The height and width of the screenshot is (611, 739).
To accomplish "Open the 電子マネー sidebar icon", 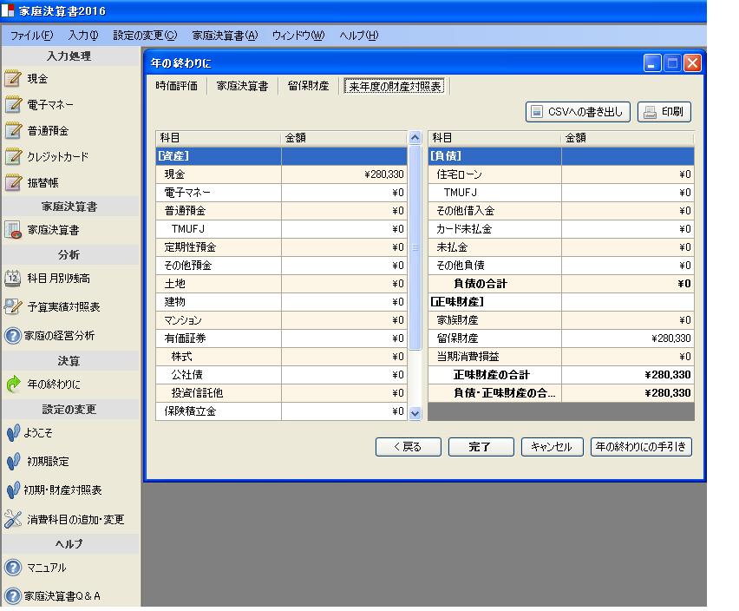I will click(x=13, y=105).
